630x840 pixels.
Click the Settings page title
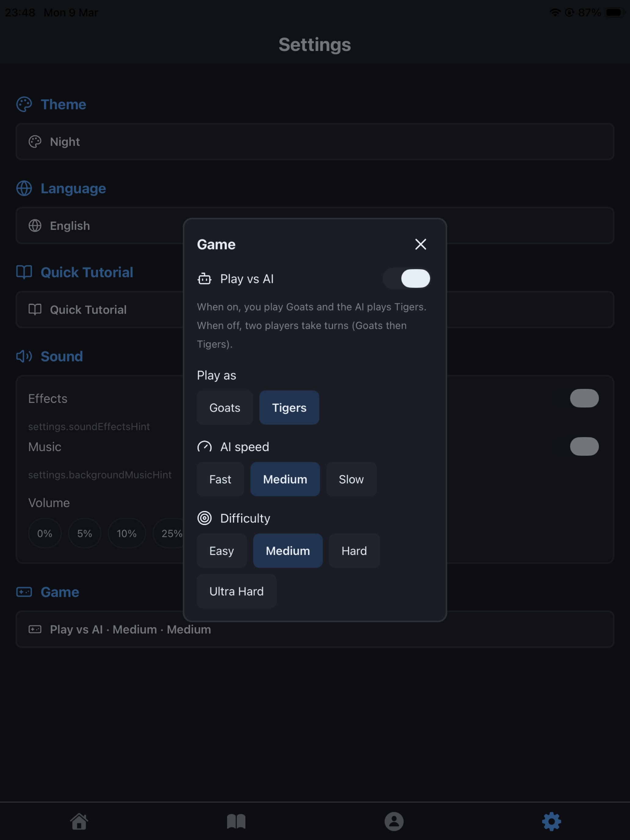[x=315, y=45]
